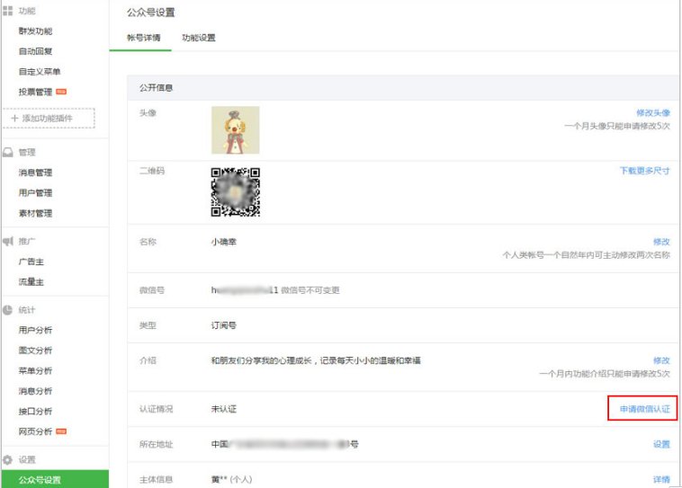Open 广告主 page
The image size is (682, 488).
(x=31, y=262)
